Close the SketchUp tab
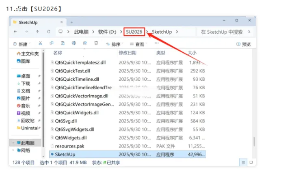Screen dimensions: 281x174 [x=61, y=22]
